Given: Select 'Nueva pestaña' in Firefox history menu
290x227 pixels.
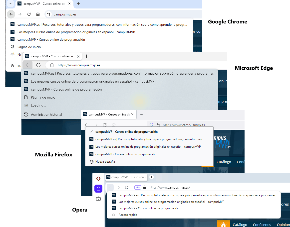Looking at the screenshot, I should coord(105,162).
